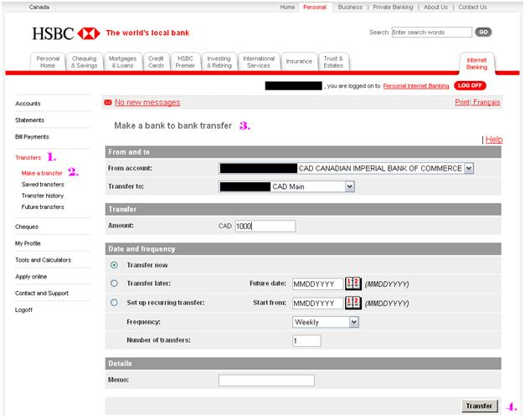
Task: Click the HSBC hexagon logo
Action: click(89, 33)
